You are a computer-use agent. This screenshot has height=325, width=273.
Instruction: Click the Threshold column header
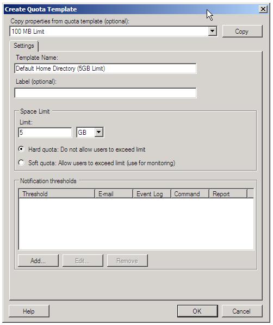[x=57, y=194]
